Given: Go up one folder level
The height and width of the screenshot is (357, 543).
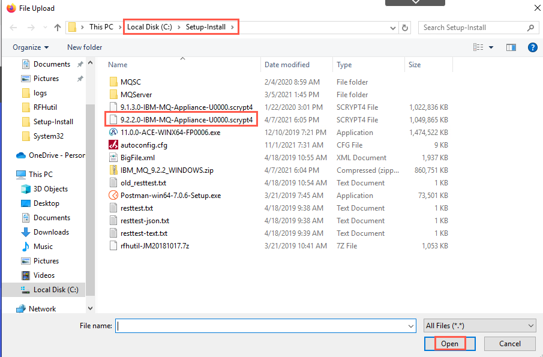Looking at the screenshot, I should (x=58, y=28).
